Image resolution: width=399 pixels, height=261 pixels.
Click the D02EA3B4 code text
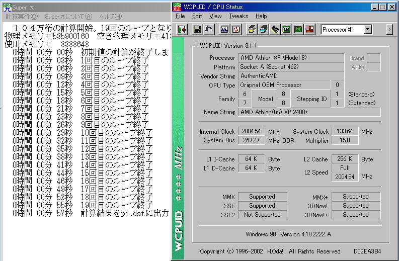(367, 251)
